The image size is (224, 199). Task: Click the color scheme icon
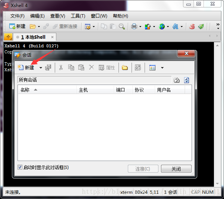[148, 26]
